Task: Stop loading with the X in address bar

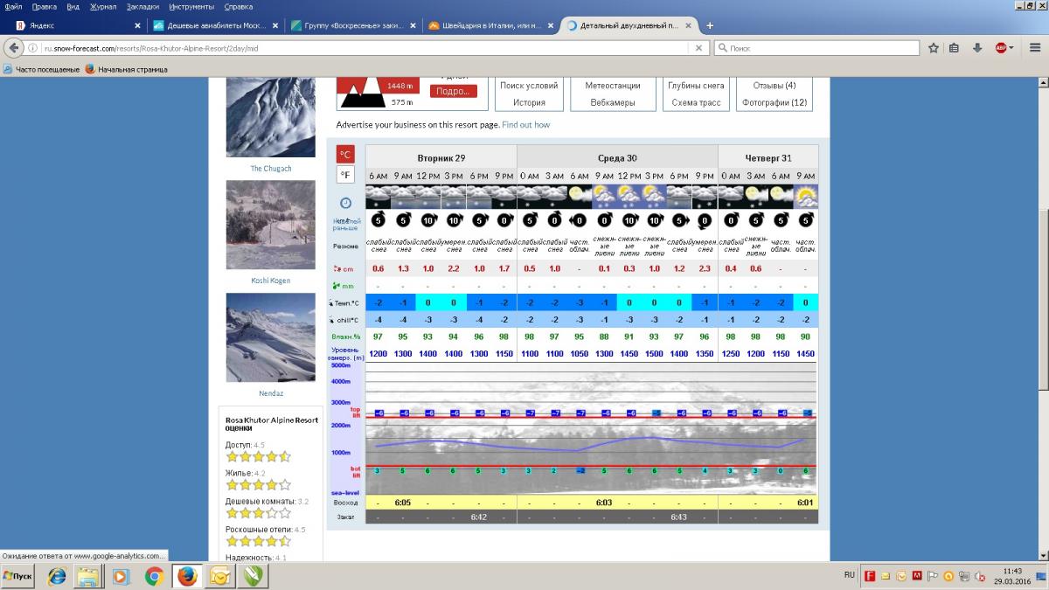Action: pyautogui.click(x=699, y=49)
